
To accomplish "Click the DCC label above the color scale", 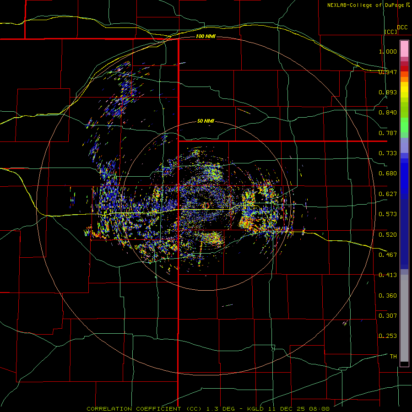I will pos(402,27).
